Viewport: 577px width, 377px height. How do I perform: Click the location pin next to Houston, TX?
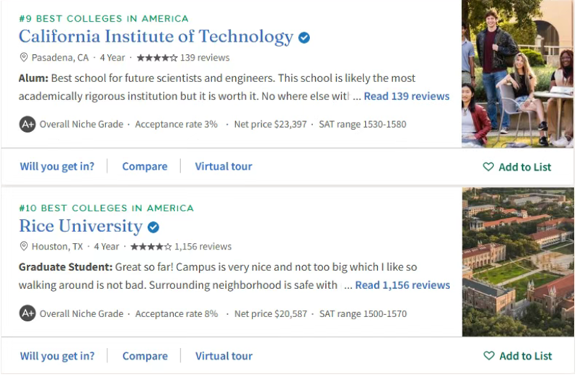24,247
